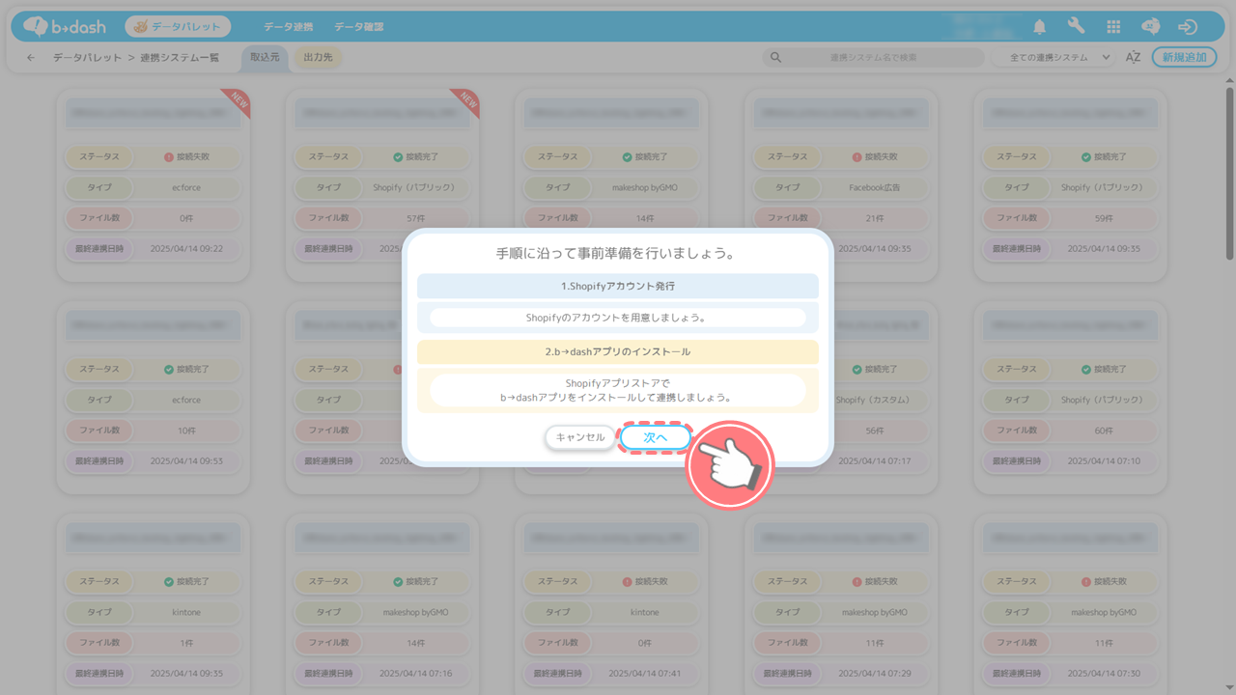Click the text Shopifyのアカウントを用意しましょう。
The image size is (1236, 695).
(618, 318)
